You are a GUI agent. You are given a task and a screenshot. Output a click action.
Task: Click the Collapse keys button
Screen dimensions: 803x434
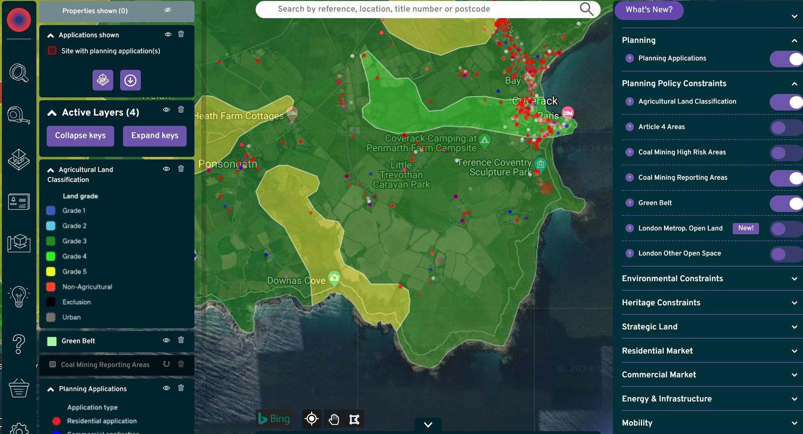point(80,136)
